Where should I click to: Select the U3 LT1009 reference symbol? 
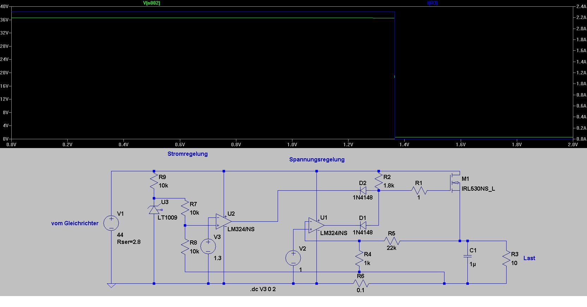pos(155,209)
